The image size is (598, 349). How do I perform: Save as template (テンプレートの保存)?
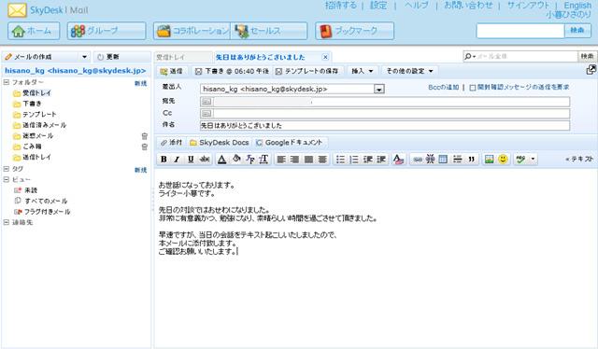[307, 71]
